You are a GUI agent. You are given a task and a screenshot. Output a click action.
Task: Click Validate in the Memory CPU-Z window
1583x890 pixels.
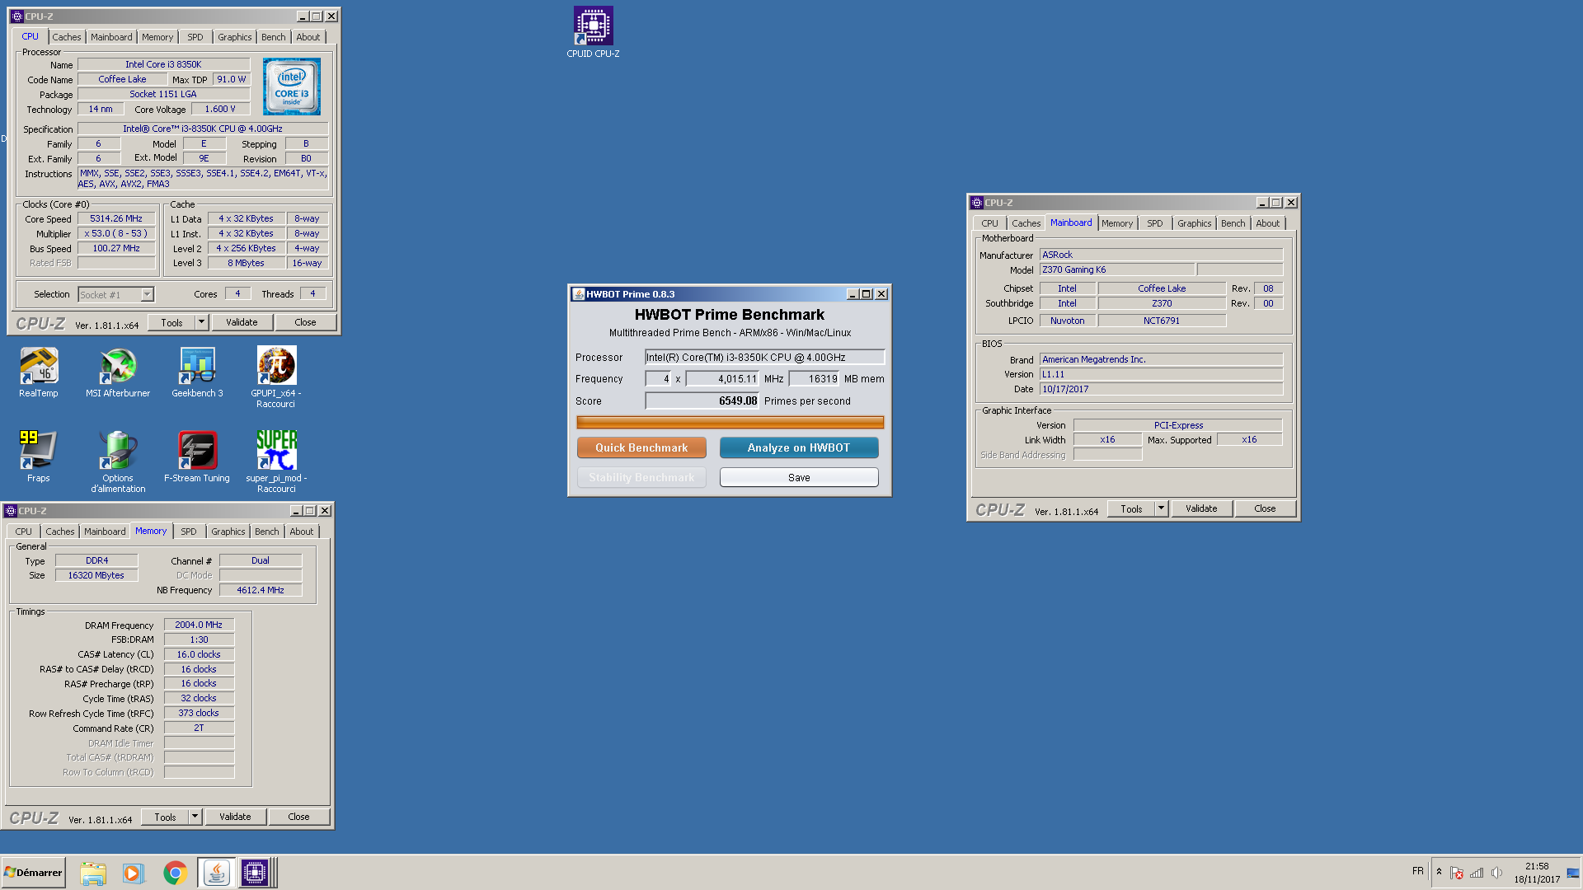pos(235,817)
